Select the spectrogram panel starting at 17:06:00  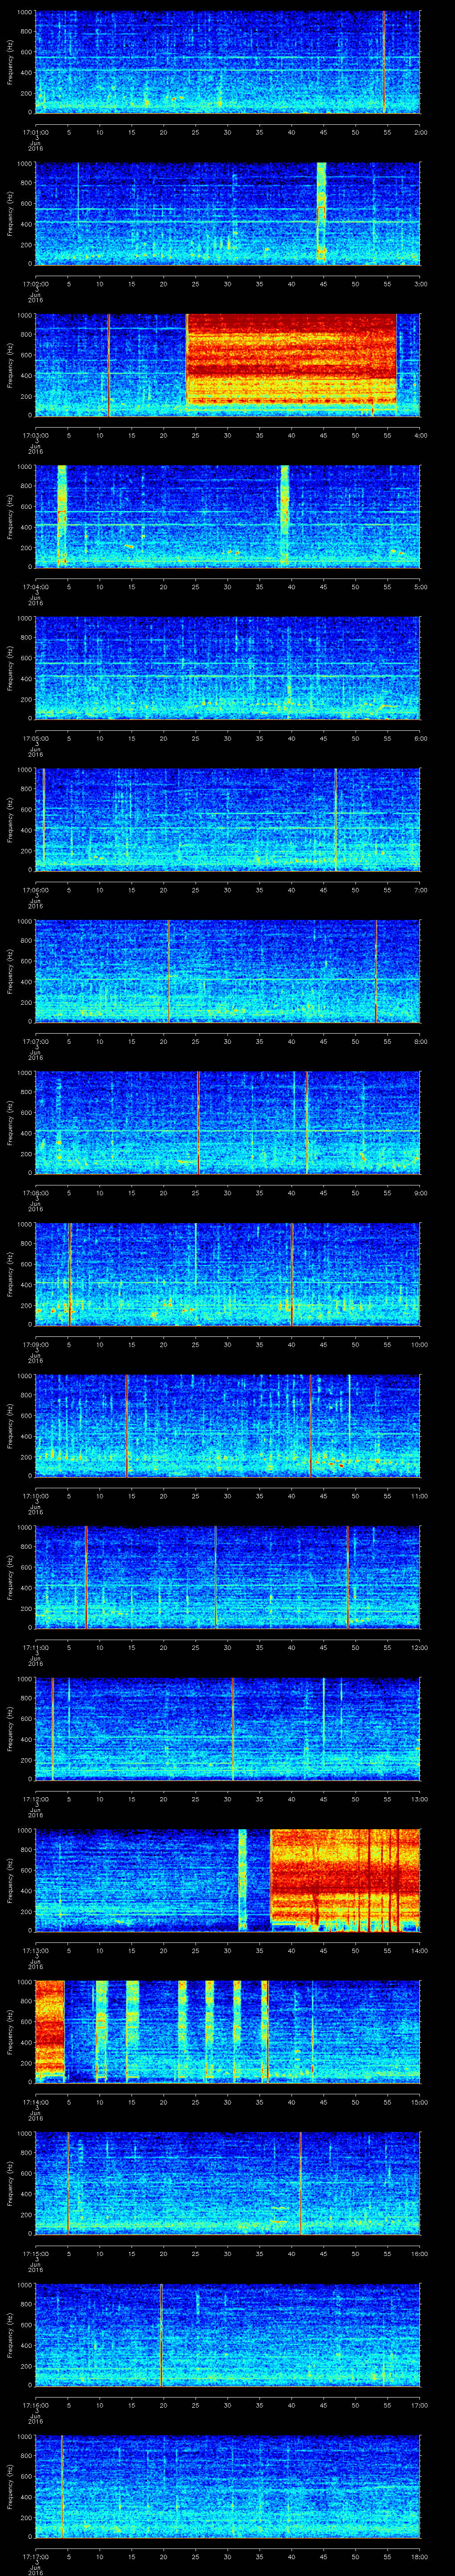[x=227, y=820]
